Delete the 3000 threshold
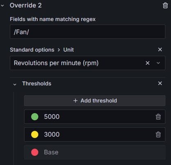 [158, 135]
